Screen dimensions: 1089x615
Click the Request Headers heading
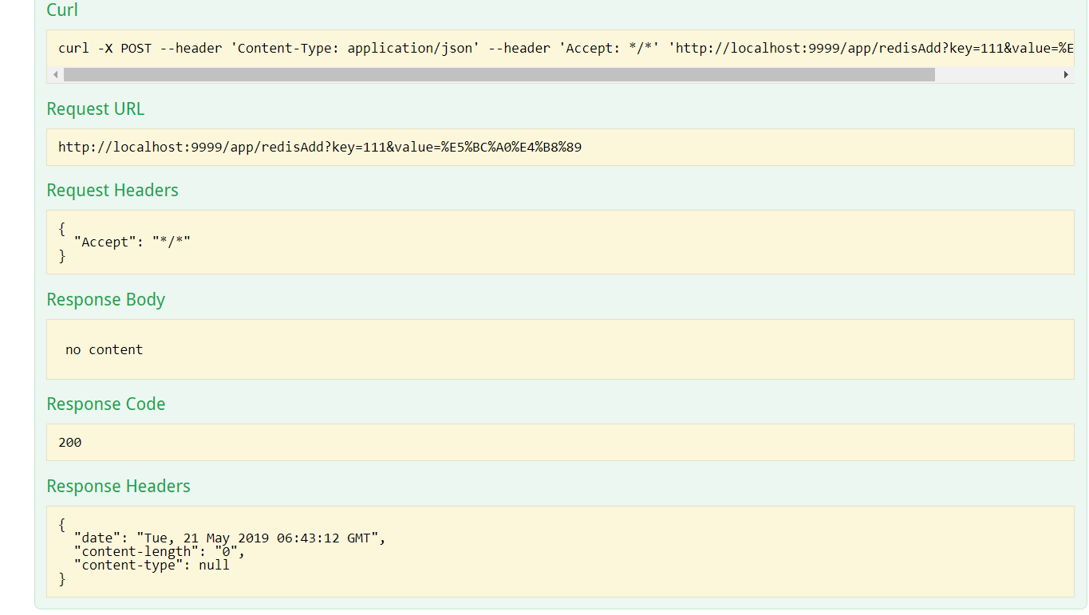pos(112,191)
